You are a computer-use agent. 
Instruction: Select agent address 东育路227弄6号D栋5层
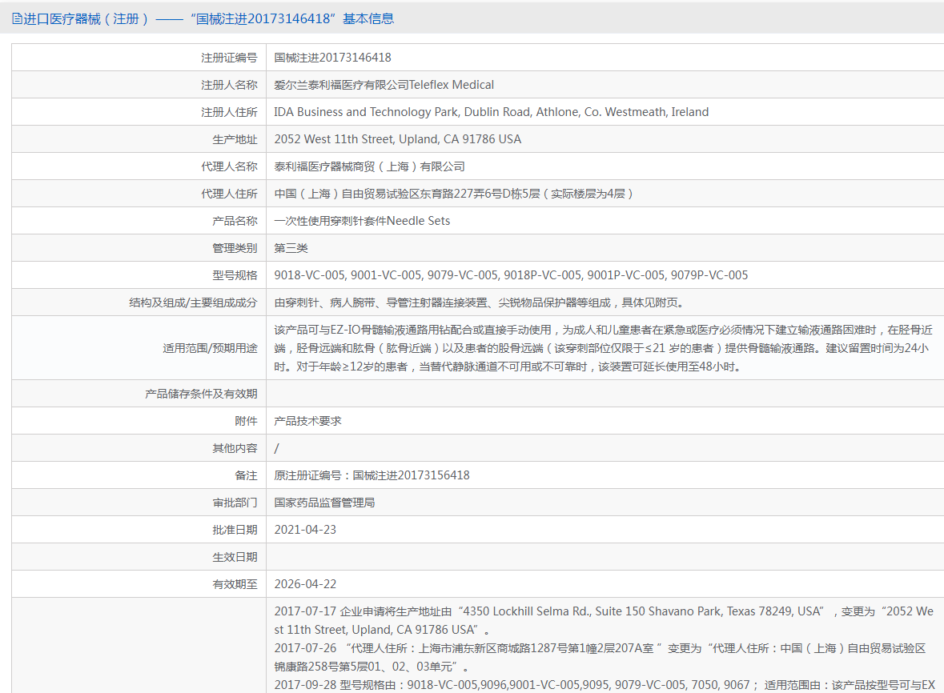point(453,194)
